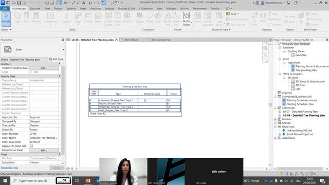Click the Room tool icon
The width and height of the screenshot is (329, 185).
pos(197,15)
